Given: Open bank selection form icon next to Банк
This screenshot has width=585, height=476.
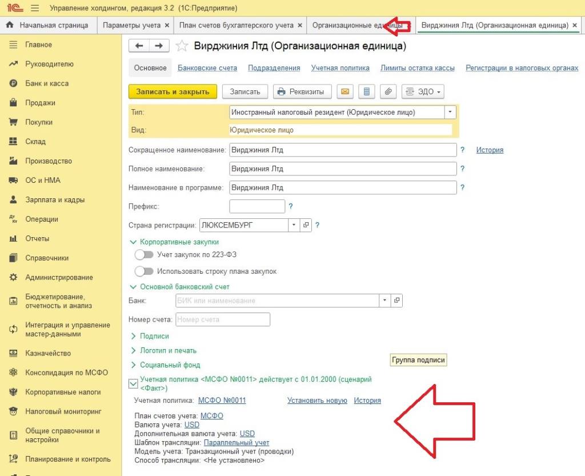Looking at the screenshot, I should (397, 301).
